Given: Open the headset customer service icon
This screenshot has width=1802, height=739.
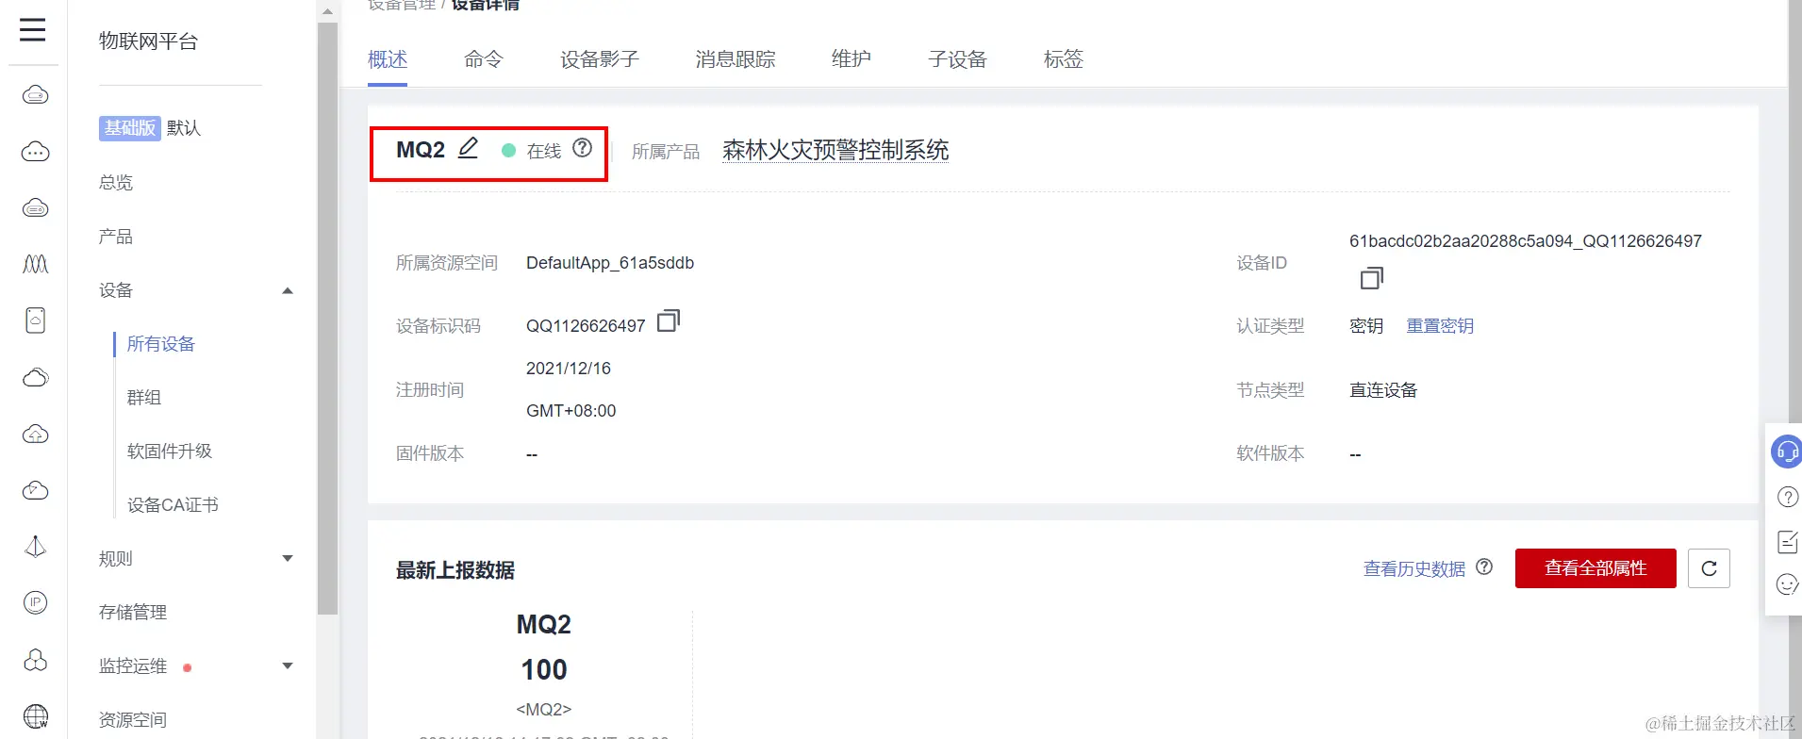Looking at the screenshot, I should [1787, 452].
